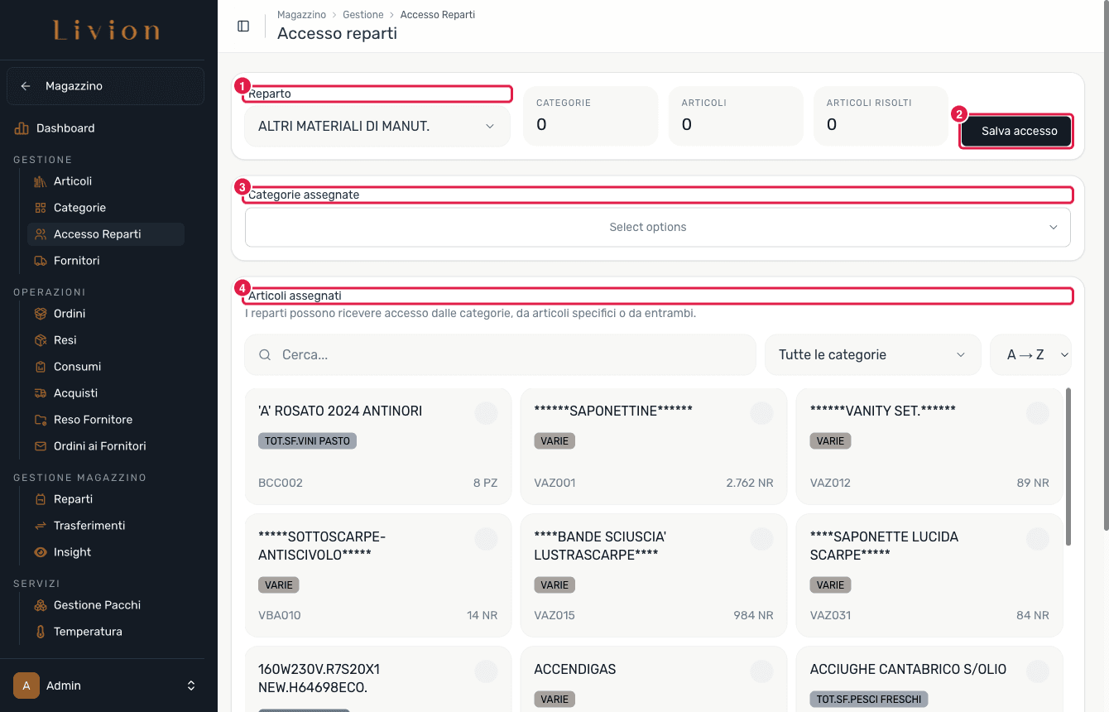Expand the Categorie assegnate Select options dropdown
1109x712 pixels.
[x=658, y=227]
